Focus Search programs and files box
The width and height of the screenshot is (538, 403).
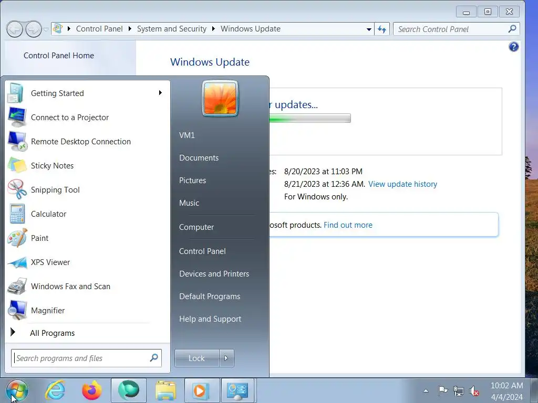click(x=86, y=358)
